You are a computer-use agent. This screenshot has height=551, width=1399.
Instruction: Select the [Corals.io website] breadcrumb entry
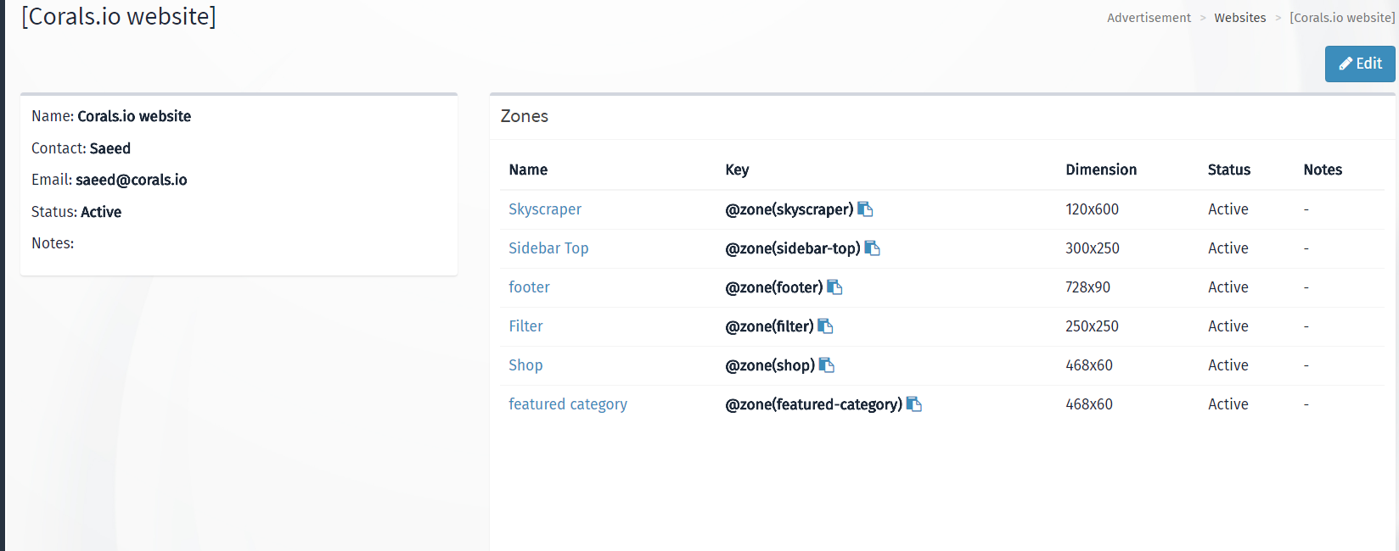(1342, 18)
